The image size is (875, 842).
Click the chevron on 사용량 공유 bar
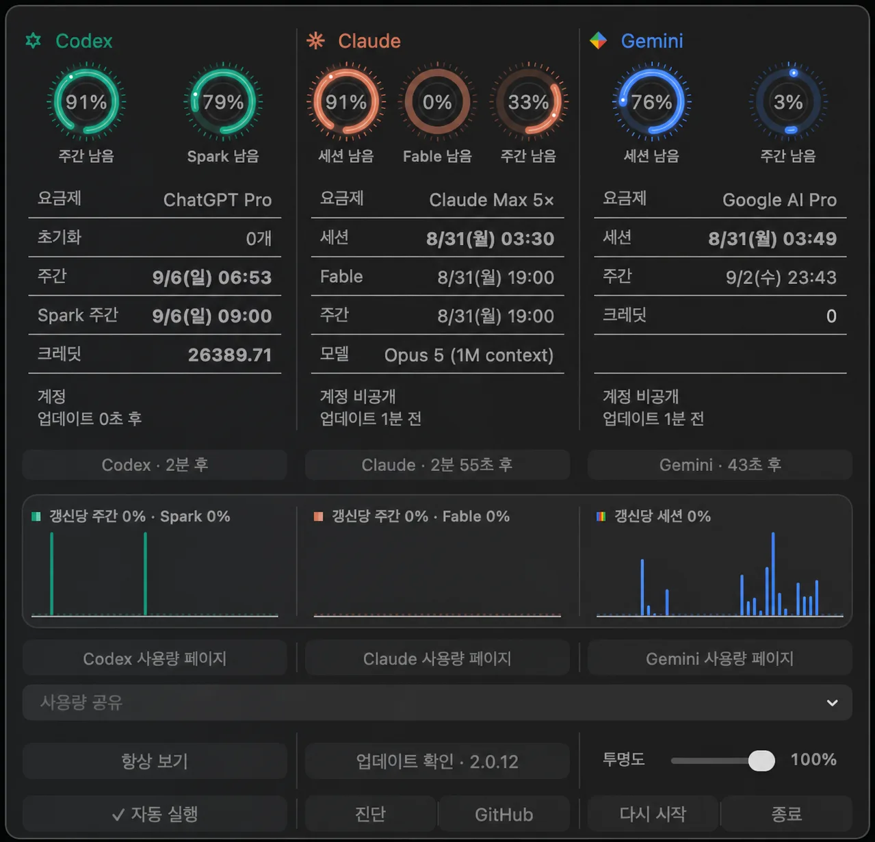[x=832, y=703]
